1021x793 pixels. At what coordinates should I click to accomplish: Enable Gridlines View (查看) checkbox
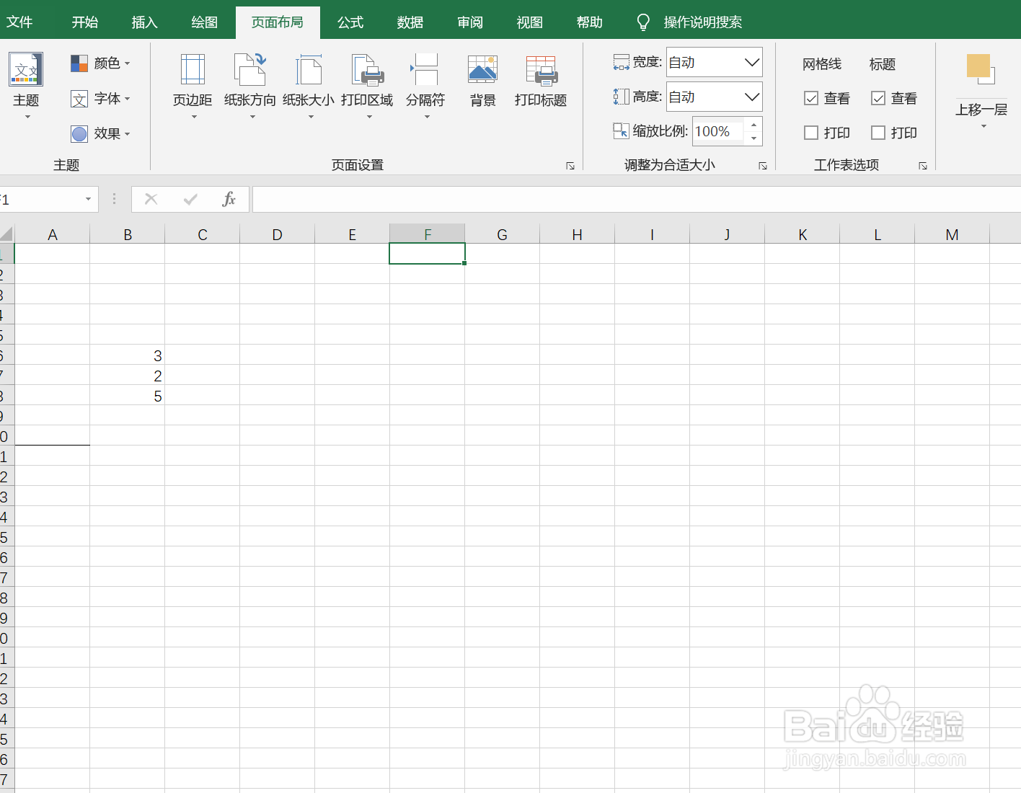(811, 98)
